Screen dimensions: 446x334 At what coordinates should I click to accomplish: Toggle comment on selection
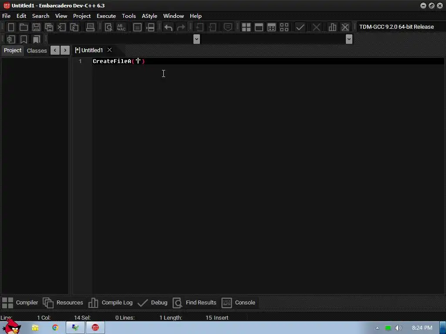click(x=228, y=27)
